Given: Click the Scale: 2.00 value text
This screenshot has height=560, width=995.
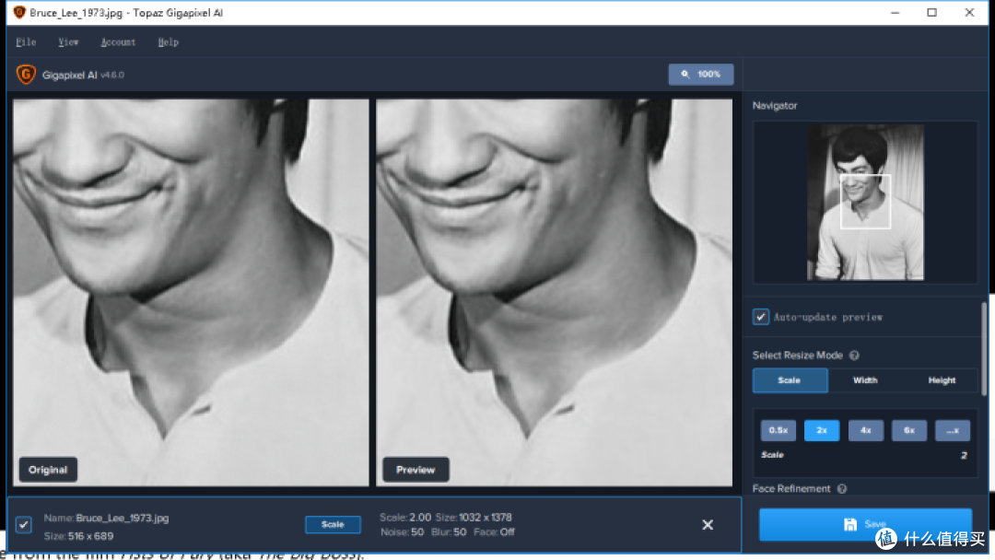Looking at the screenshot, I should coord(404,517).
